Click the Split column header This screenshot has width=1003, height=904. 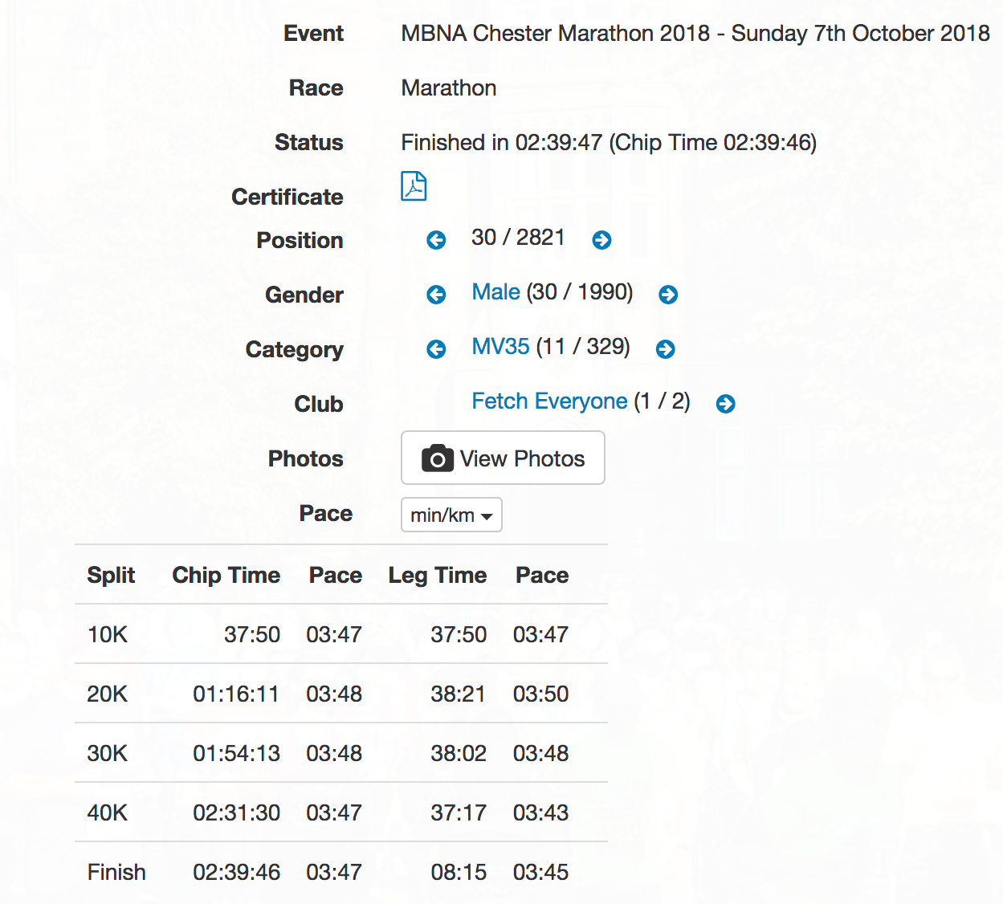[111, 575]
